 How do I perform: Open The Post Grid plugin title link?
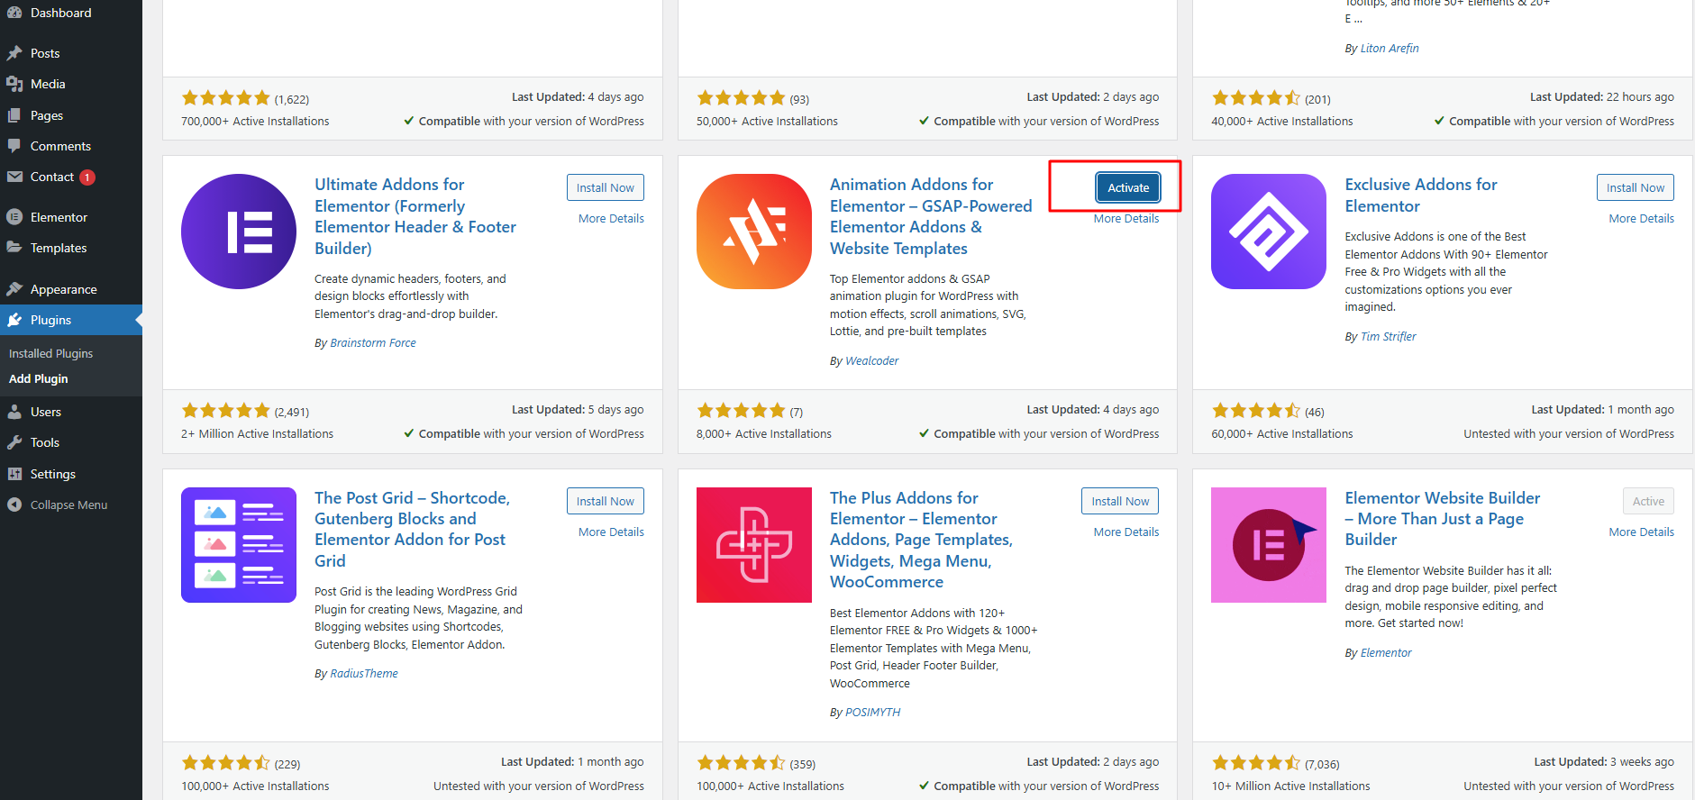pyautogui.click(x=412, y=529)
